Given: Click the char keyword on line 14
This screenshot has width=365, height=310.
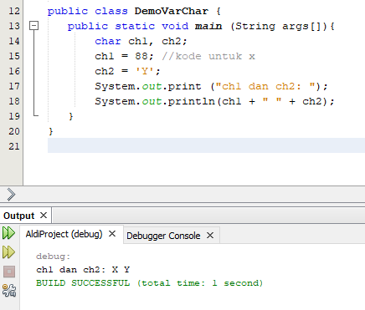Looking at the screenshot, I should tap(108, 41).
